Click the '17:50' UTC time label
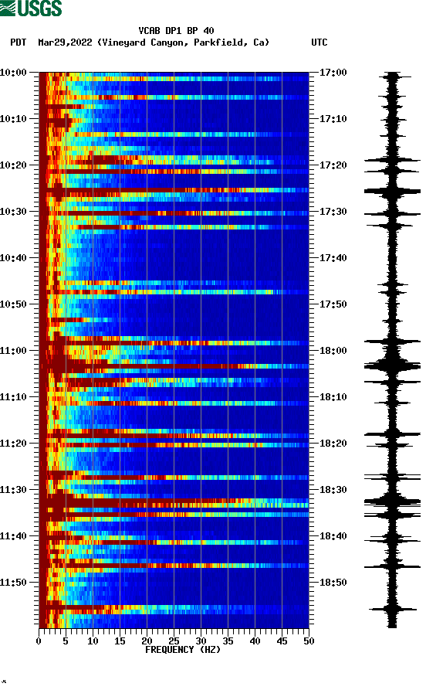Image resolution: width=426 pixels, height=690 pixels. click(x=333, y=304)
